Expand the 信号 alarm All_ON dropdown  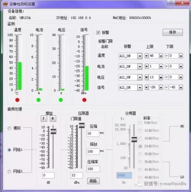[x=140, y=88]
